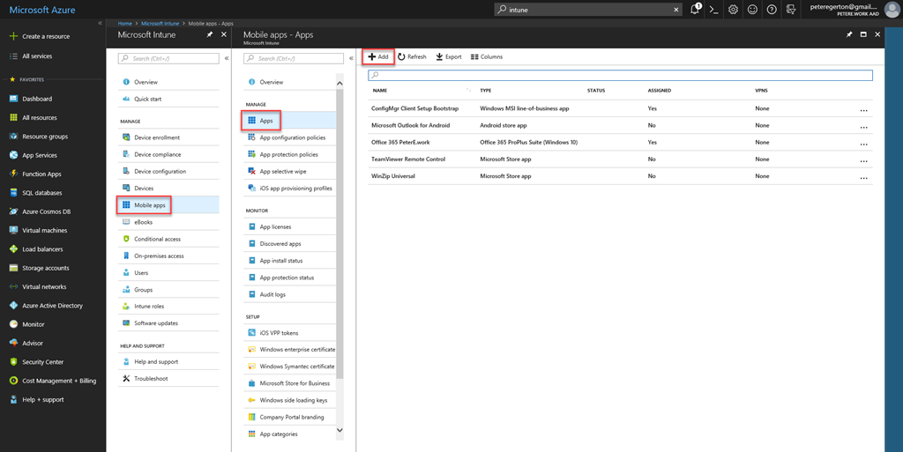Image resolution: width=903 pixels, height=452 pixels.
Task: Open the help question mark icon
Action: [772, 10]
